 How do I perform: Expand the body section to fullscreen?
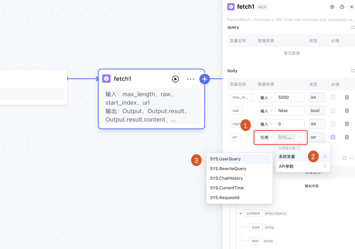click(353, 71)
